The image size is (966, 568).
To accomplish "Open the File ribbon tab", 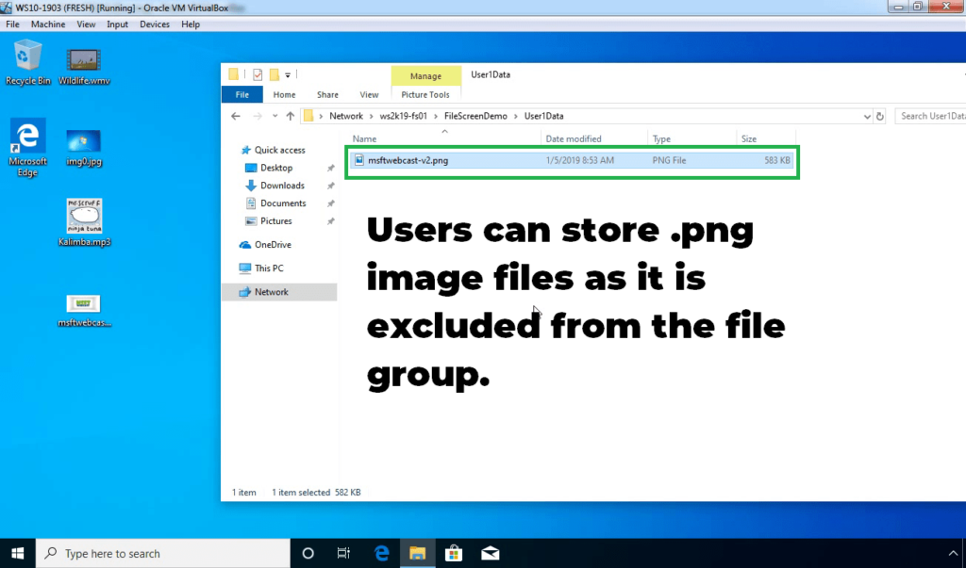I will [242, 95].
